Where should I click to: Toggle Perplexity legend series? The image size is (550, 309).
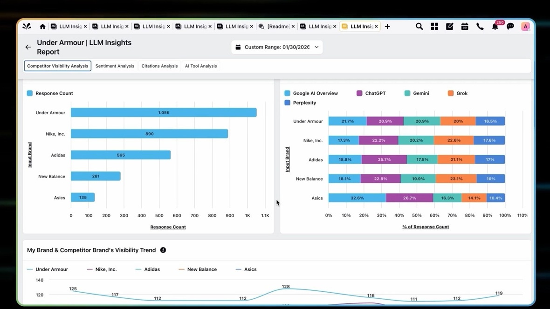point(300,103)
